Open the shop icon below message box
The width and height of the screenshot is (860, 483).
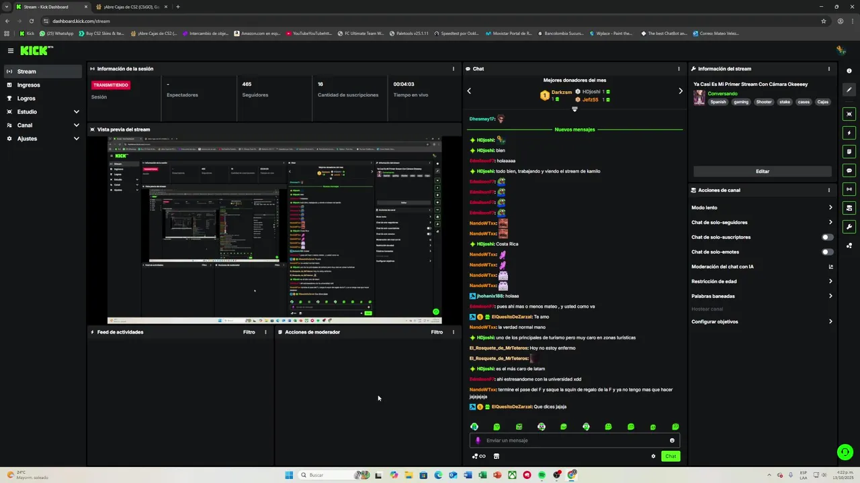coord(497,456)
